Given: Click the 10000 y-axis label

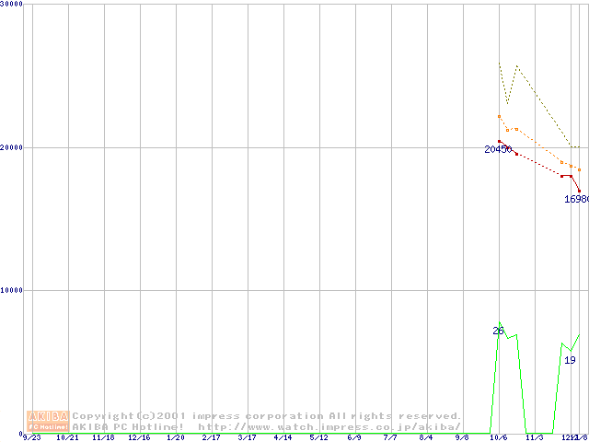Looking at the screenshot, I should click(x=13, y=290).
